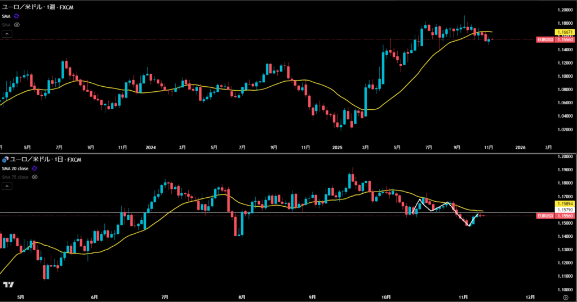Click the purple refresh icon beside SMA 20 close
Image resolution: width=577 pixels, height=302 pixels.
point(34,168)
